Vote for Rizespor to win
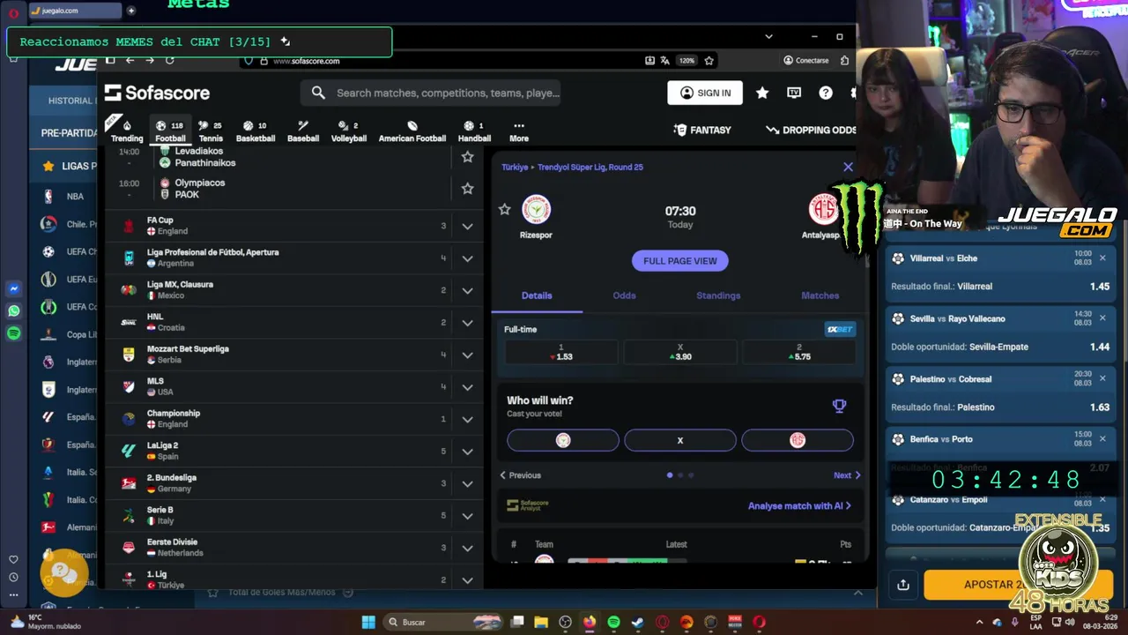Image resolution: width=1128 pixels, height=635 pixels. point(563,440)
